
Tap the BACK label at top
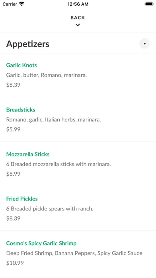click(x=78, y=18)
